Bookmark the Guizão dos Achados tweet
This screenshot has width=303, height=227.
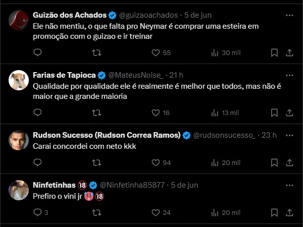(x=274, y=52)
